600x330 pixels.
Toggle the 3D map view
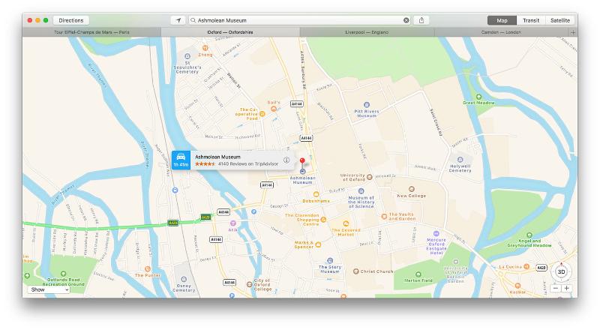coord(561,272)
